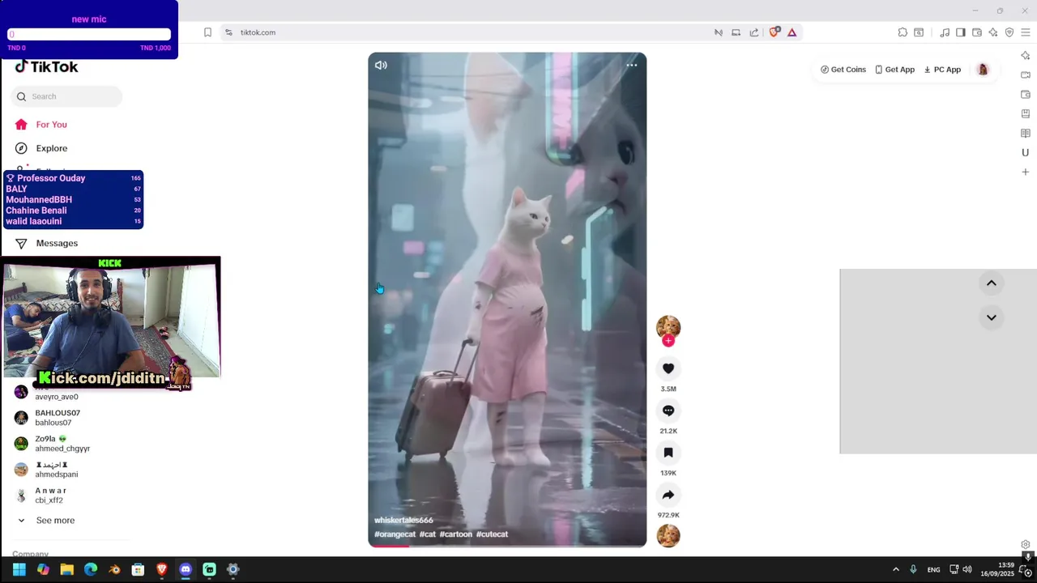This screenshot has width=1037, height=583.
Task: Click Get App button
Action: pos(894,70)
